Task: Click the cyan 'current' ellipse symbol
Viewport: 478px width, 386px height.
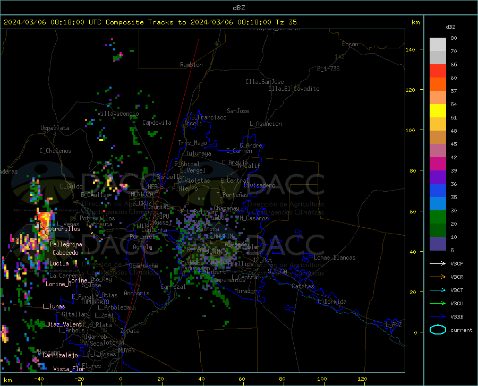Action: tap(438, 330)
